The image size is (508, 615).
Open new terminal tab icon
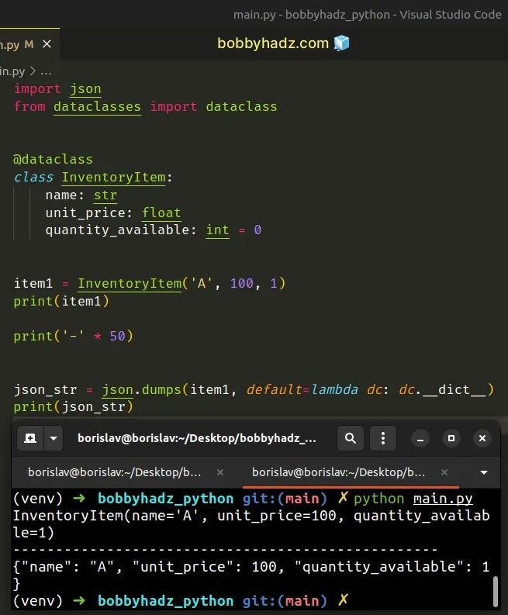[x=30, y=438]
